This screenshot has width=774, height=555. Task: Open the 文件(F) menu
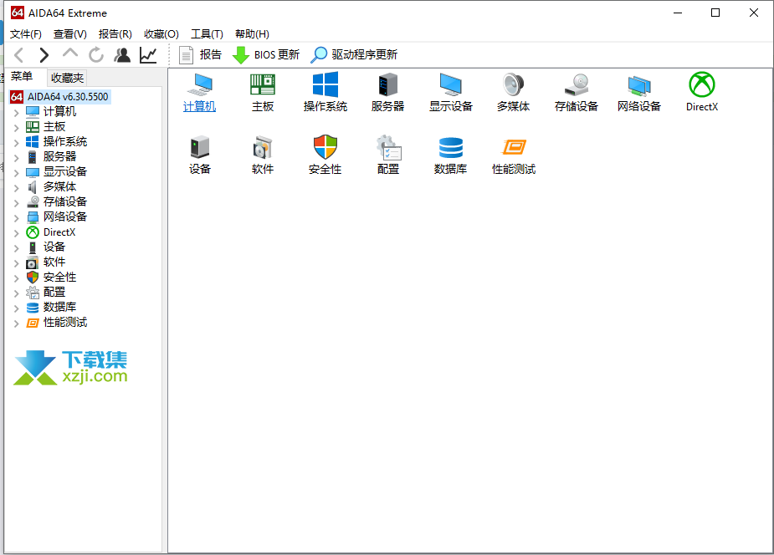[26, 34]
